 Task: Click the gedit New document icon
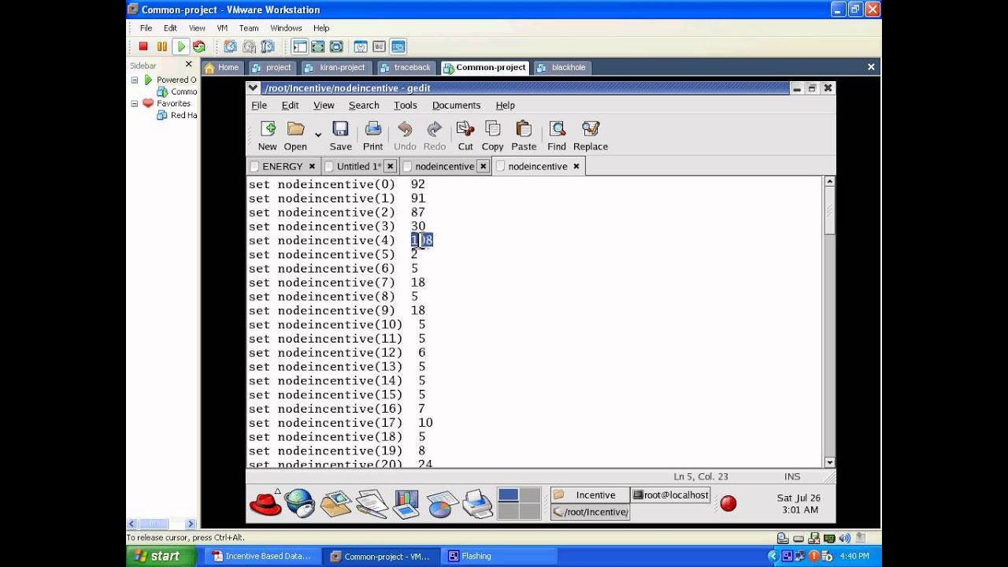pos(268,128)
